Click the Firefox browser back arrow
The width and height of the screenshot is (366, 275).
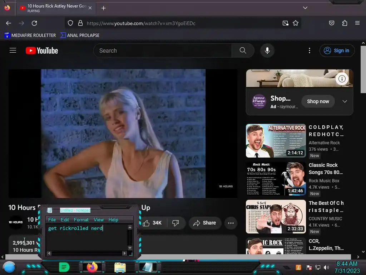point(9,23)
